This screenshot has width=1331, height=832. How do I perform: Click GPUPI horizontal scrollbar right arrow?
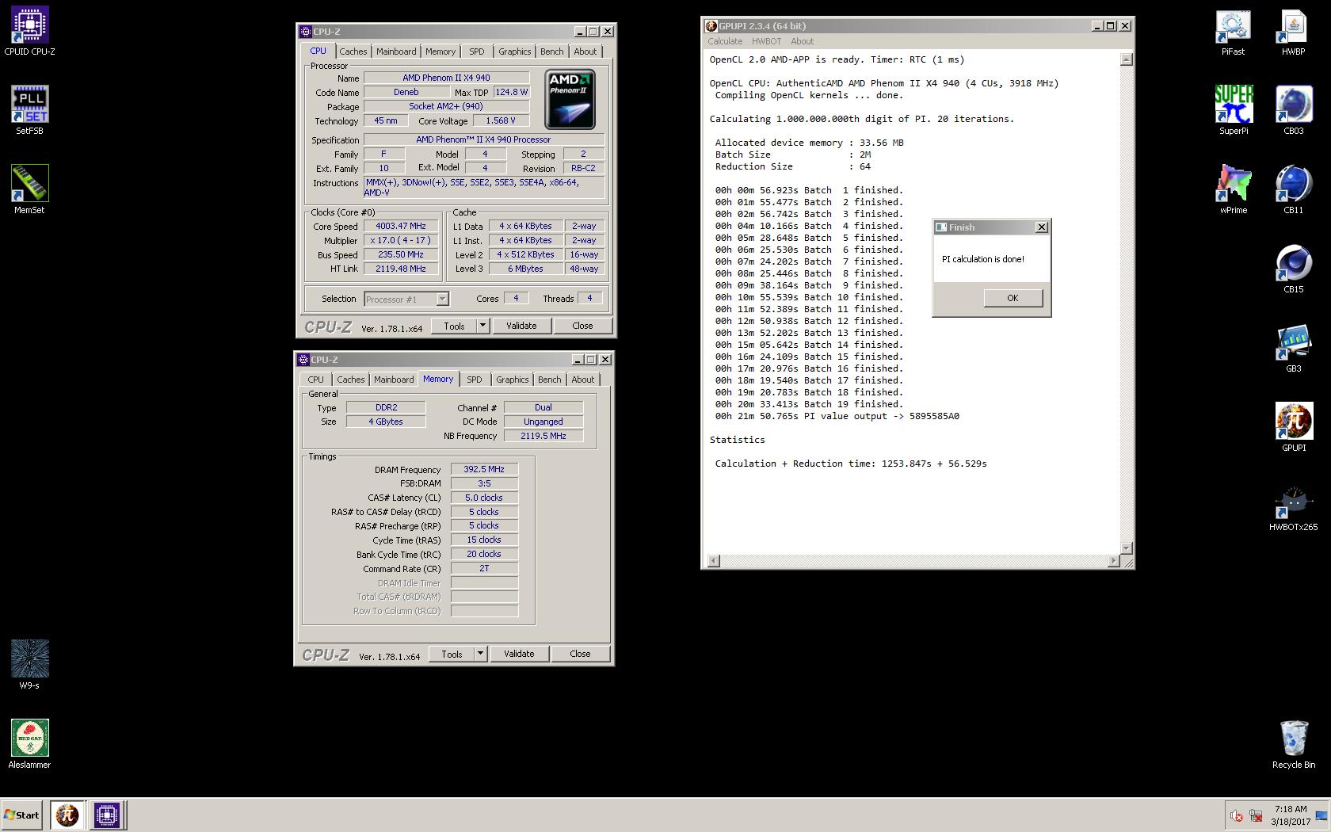1114,561
